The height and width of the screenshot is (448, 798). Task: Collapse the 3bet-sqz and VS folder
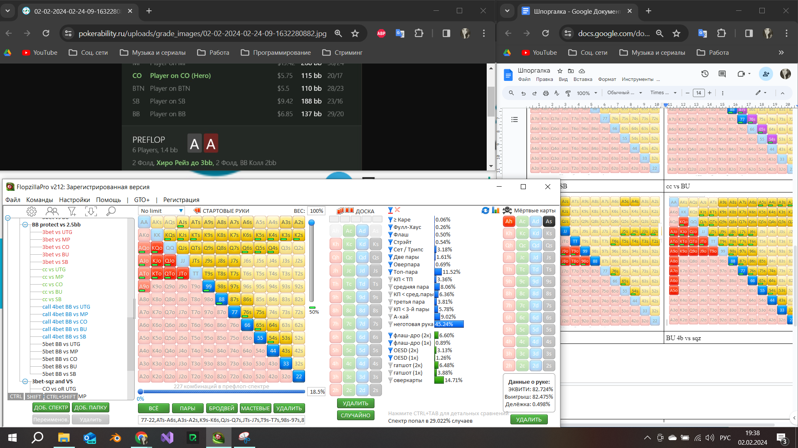25,382
